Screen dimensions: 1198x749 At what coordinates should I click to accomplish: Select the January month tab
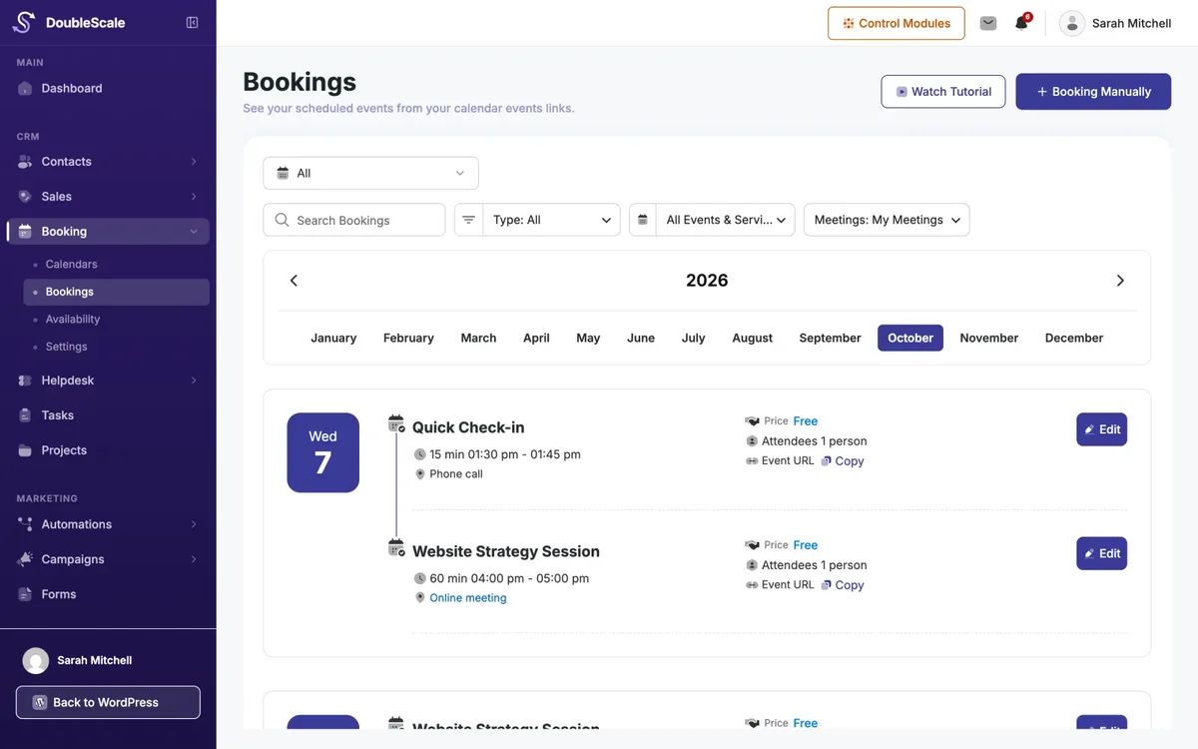point(333,338)
